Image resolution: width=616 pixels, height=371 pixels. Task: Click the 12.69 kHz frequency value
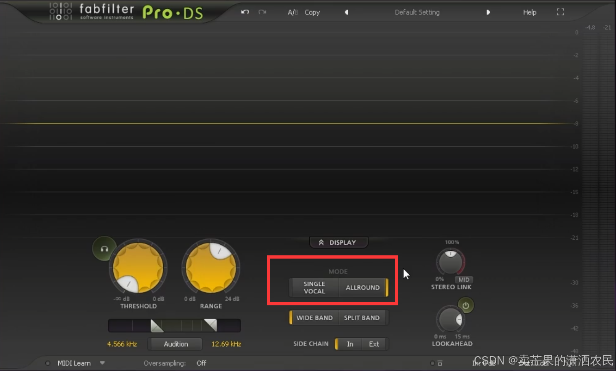226,344
